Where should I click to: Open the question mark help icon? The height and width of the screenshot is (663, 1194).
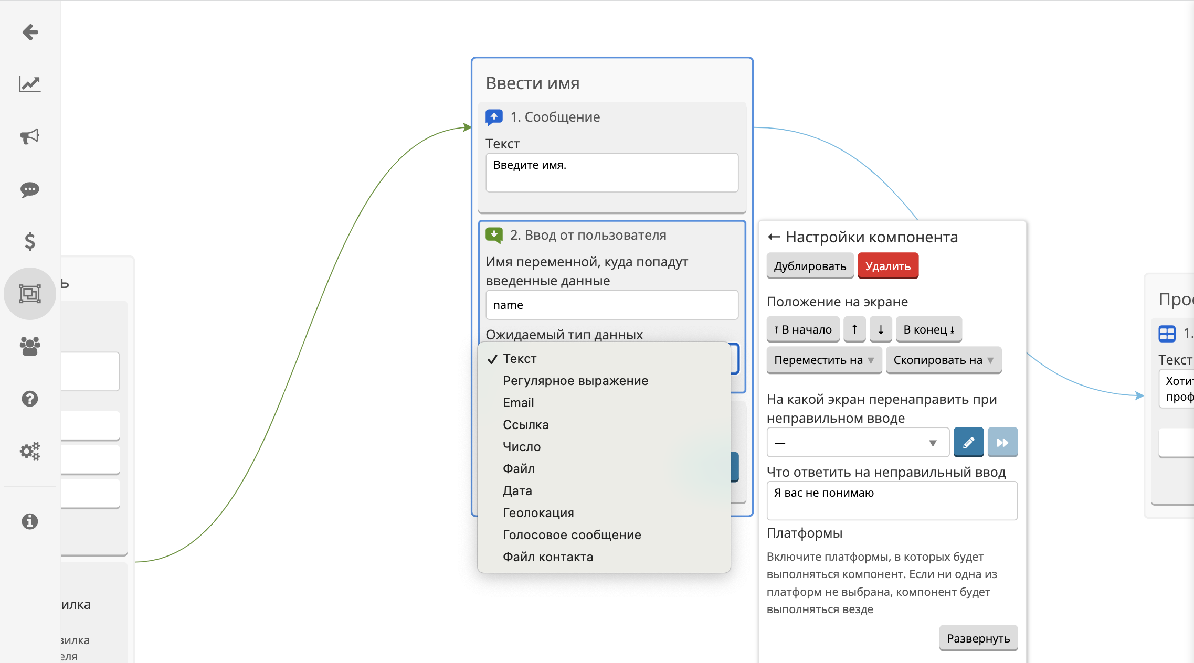(x=30, y=399)
